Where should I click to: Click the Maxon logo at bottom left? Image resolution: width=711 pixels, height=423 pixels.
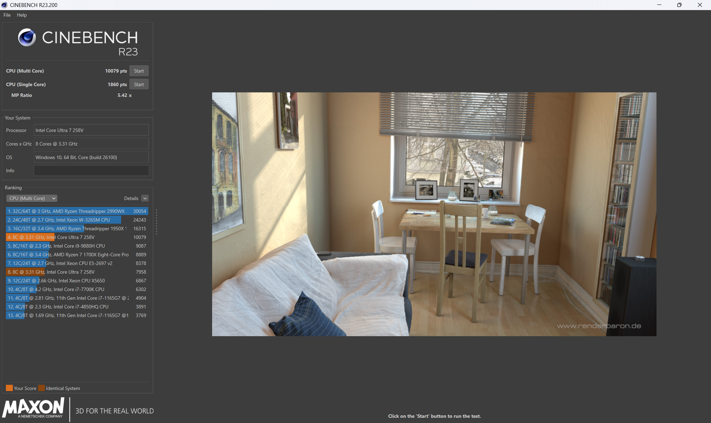[x=34, y=408]
